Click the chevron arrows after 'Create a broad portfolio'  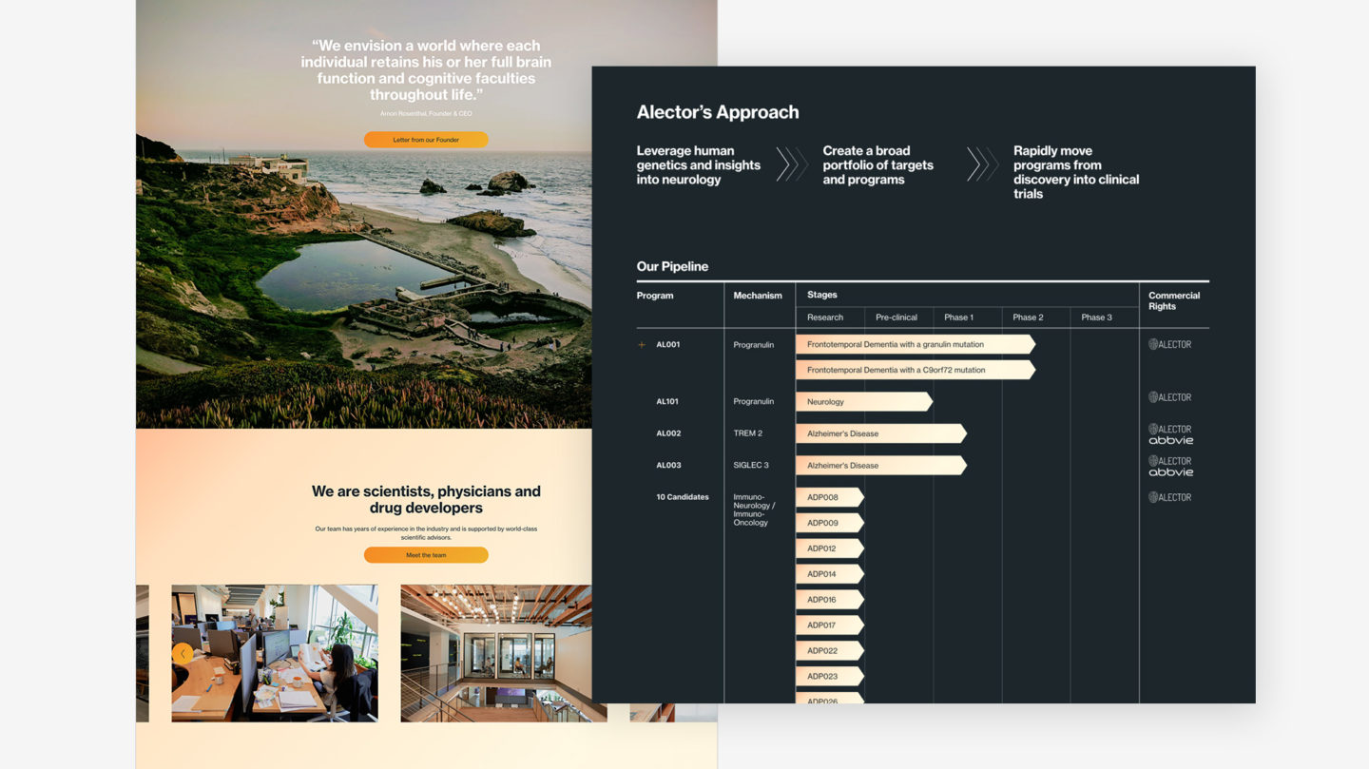[x=982, y=164]
